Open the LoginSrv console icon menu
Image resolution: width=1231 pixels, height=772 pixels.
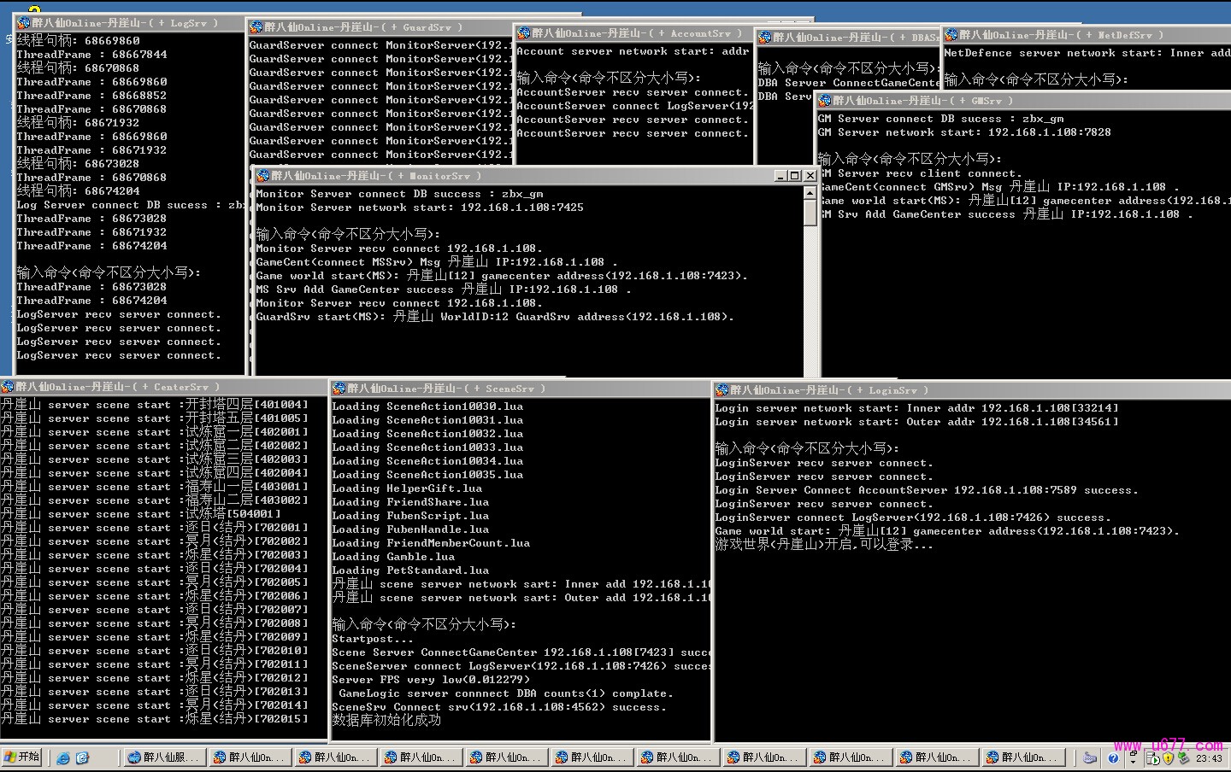coord(722,390)
